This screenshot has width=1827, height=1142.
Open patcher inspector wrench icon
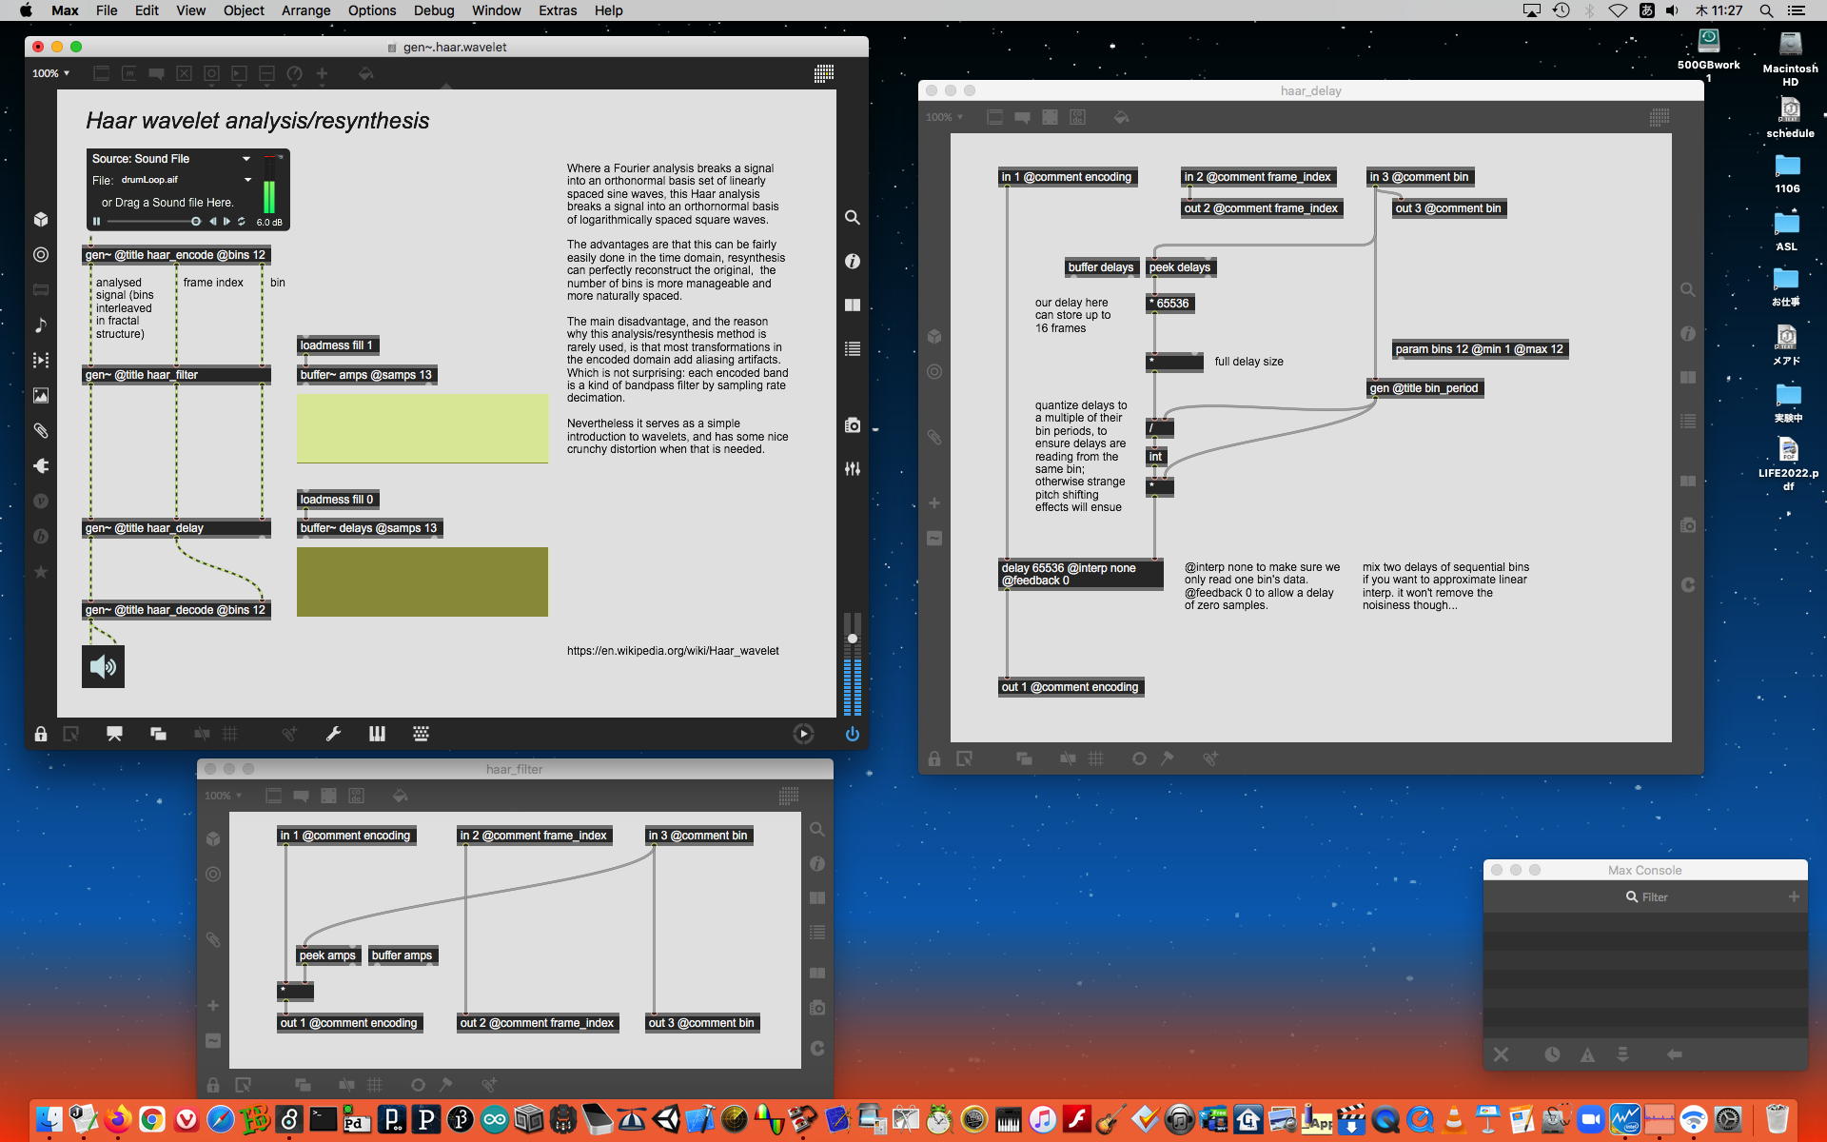333,734
